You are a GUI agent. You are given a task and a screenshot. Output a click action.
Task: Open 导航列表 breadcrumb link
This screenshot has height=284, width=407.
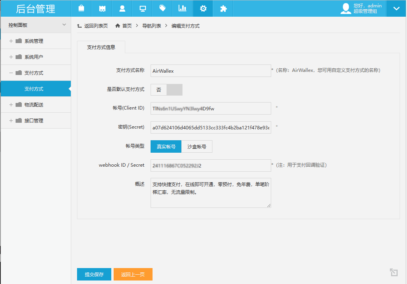point(152,26)
